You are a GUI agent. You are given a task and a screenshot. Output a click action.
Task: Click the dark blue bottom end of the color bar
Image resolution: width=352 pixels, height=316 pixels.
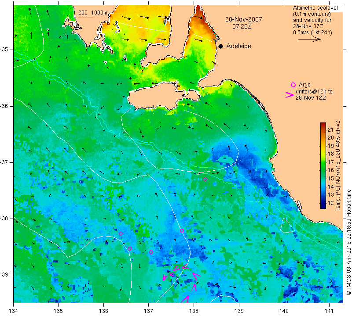[323, 206]
